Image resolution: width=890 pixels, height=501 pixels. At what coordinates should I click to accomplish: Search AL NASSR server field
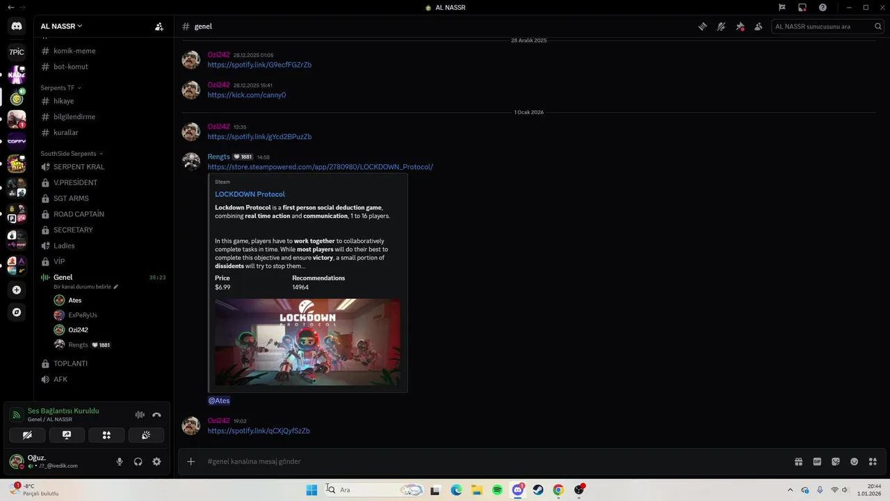click(827, 26)
